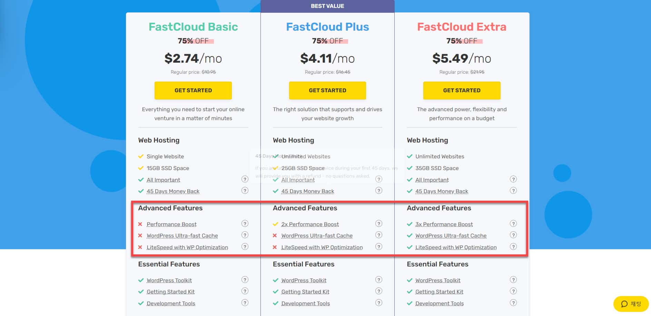Click Performance Boost in FastCloud Basic
Screen dimensions: 651x316
pyautogui.click(x=171, y=224)
